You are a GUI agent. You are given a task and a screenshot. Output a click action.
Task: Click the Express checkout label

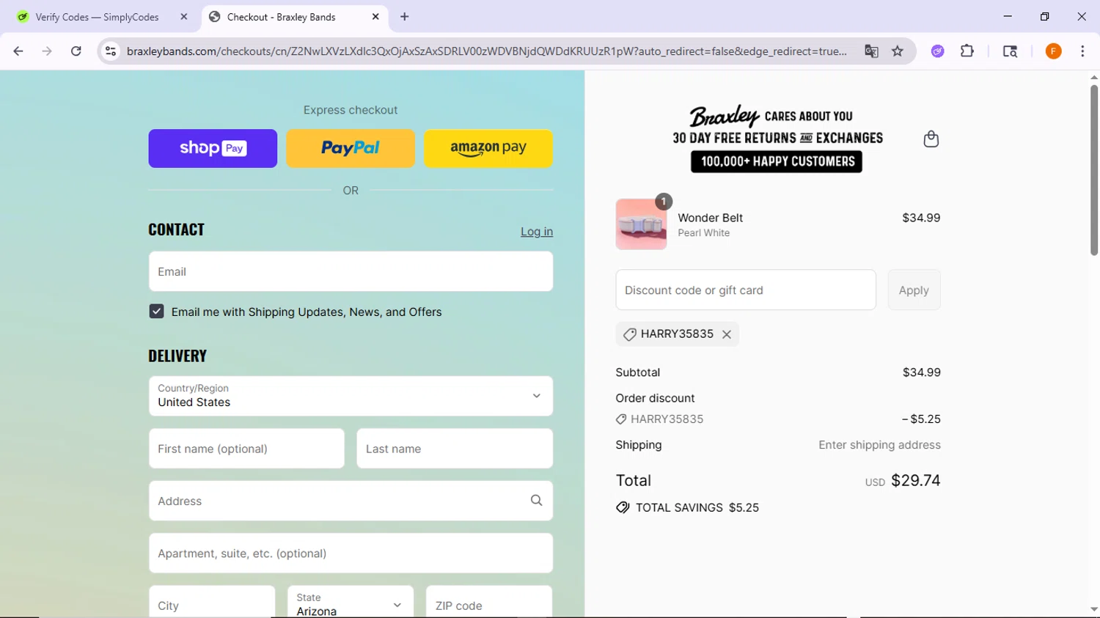tap(351, 110)
